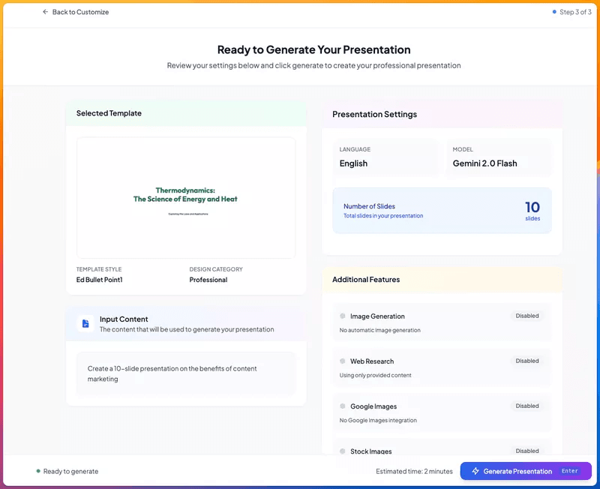Click the input content prompt text box

click(x=186, y=373)
